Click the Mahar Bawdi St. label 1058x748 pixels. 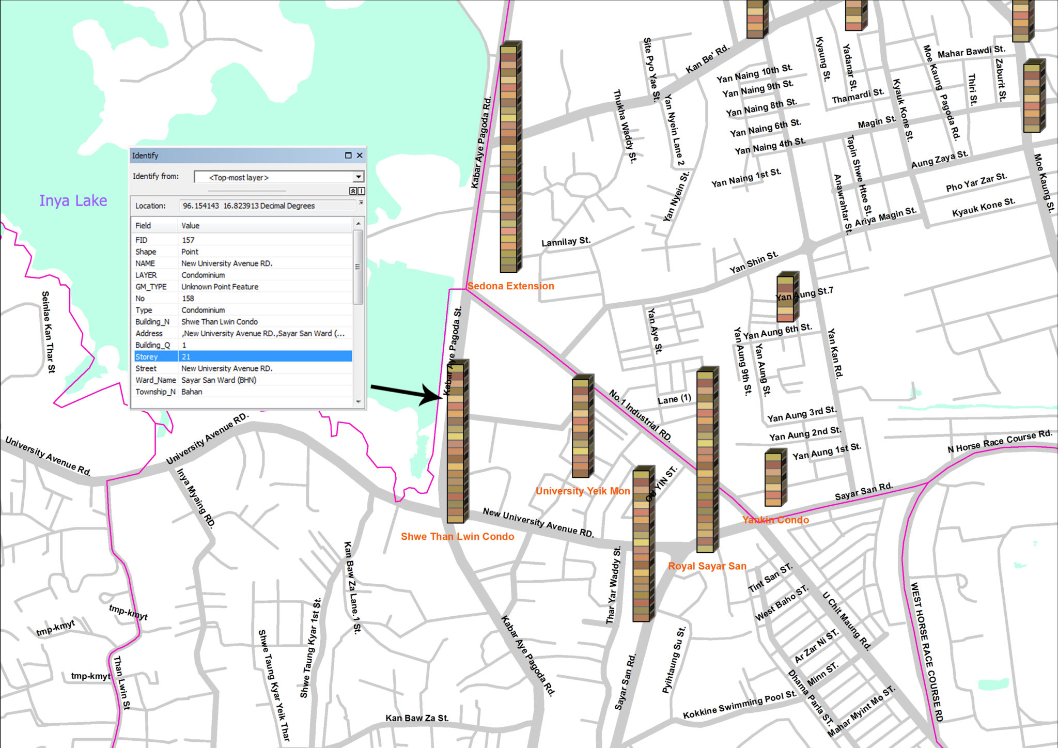(x=971, y=52)
